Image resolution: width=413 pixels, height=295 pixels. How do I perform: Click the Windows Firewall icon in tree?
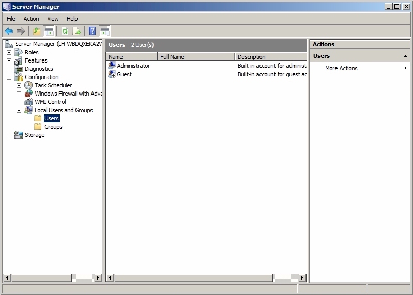point(28,94)
